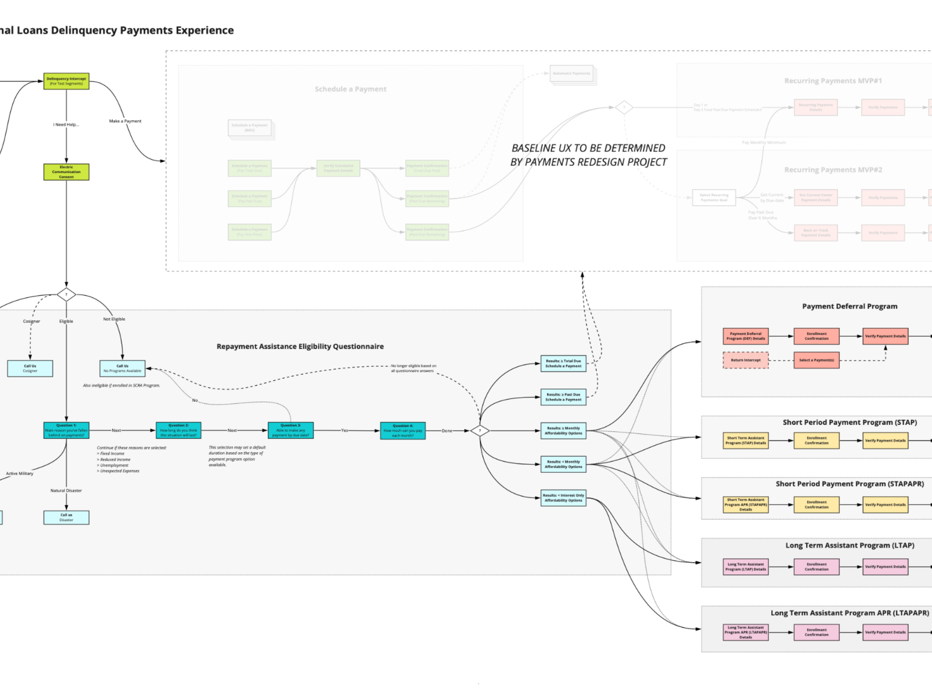Click the dashed Return Intercept box
The image size is (932, 699).
(x=745, y=360)
